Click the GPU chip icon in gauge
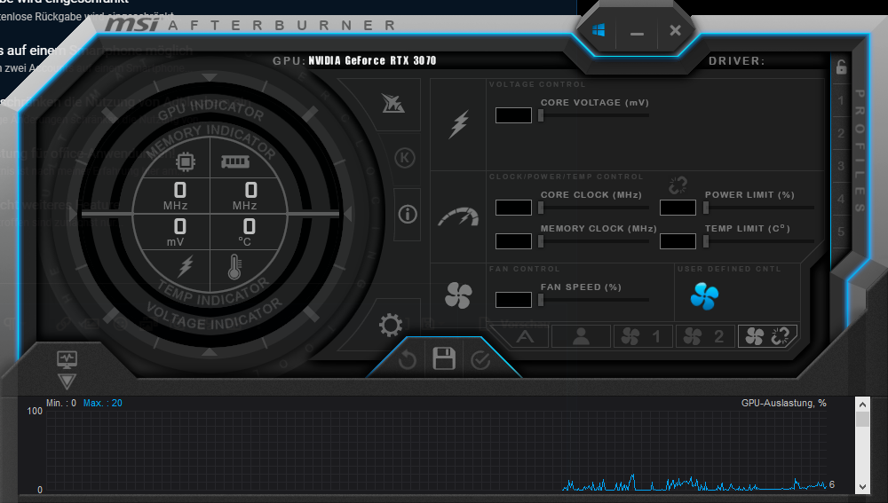Screen dimensions: 888x503 click(186, 161)
